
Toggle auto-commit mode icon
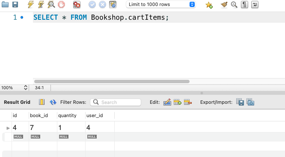point(113,5)
